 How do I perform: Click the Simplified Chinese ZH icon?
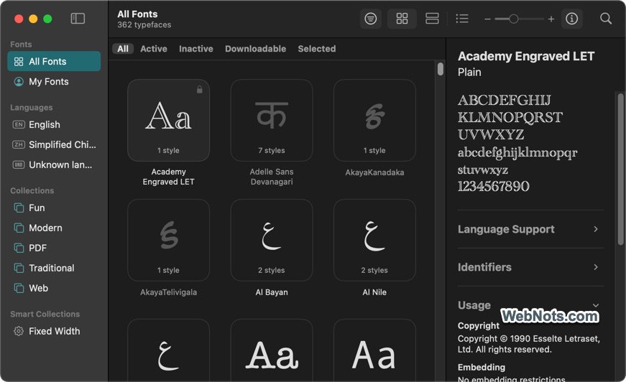pos(19,145)
